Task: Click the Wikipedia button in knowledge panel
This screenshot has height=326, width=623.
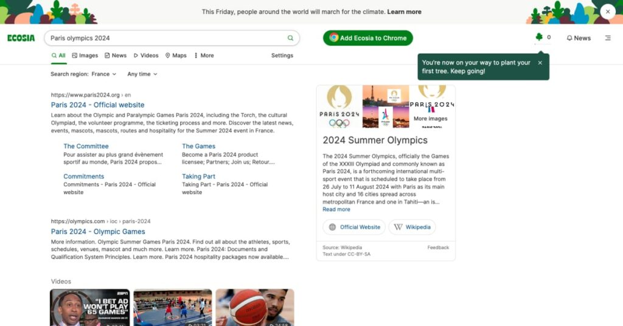Action: coord(412,227)
